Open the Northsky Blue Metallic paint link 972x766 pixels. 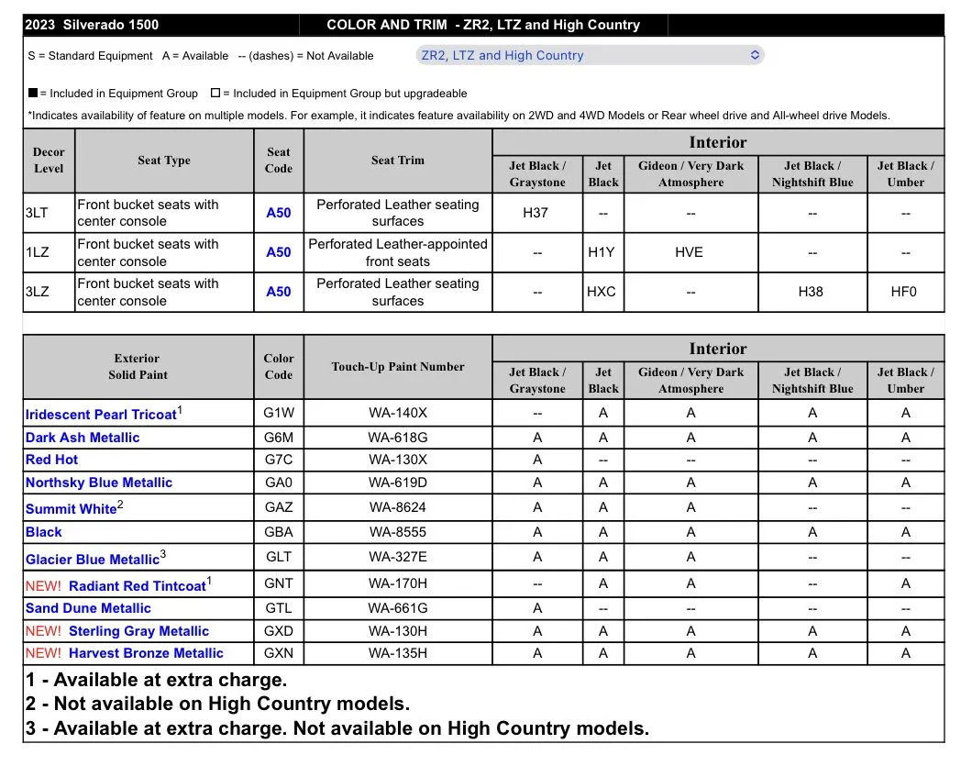tap(98, 483)
